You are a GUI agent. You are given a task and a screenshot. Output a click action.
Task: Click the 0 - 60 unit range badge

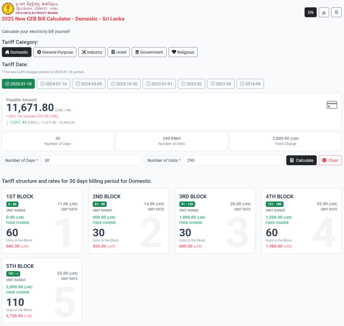(x=12, y=204)
